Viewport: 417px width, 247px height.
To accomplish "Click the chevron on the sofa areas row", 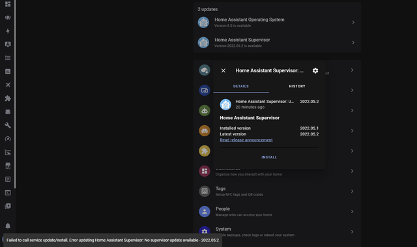I will coord(352,131).
